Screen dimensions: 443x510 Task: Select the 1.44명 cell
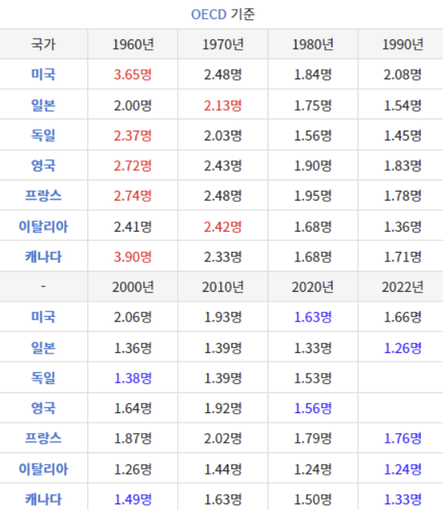223,469
